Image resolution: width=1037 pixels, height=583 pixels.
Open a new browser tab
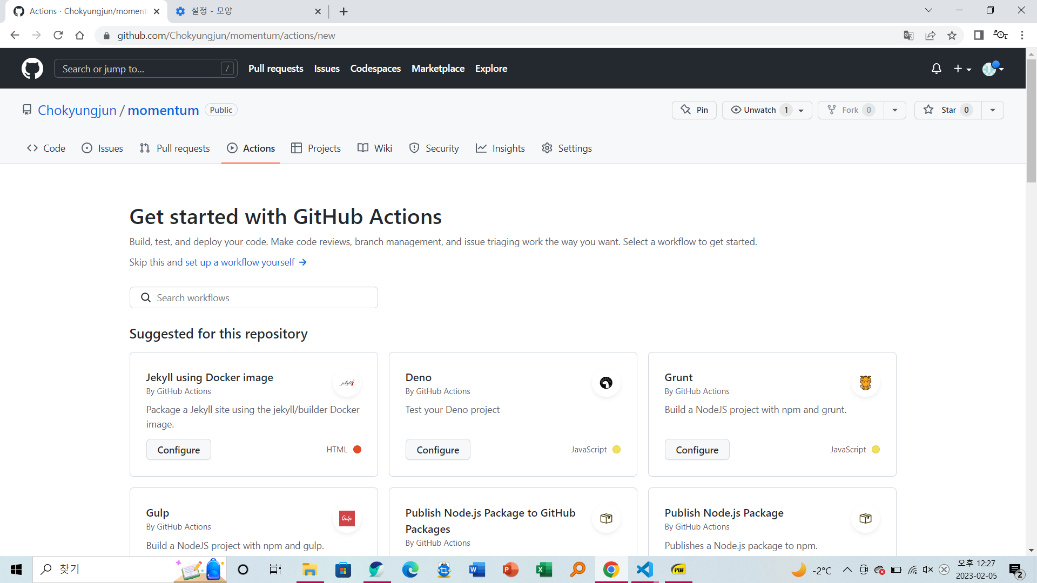pos(344,11)
